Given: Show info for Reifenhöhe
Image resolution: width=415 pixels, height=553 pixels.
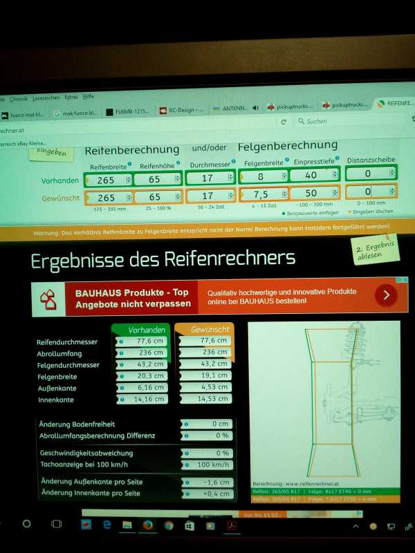Looking at the screenshot, I should pyautogui.click(x=178, y=163).
